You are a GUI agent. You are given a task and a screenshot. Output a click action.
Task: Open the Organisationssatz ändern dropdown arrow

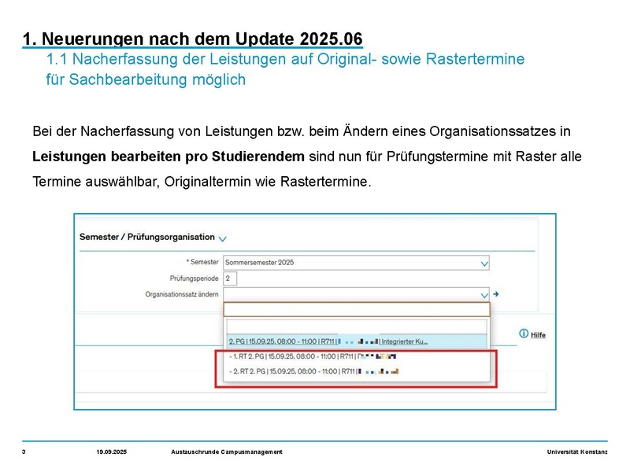pos(484,296)
